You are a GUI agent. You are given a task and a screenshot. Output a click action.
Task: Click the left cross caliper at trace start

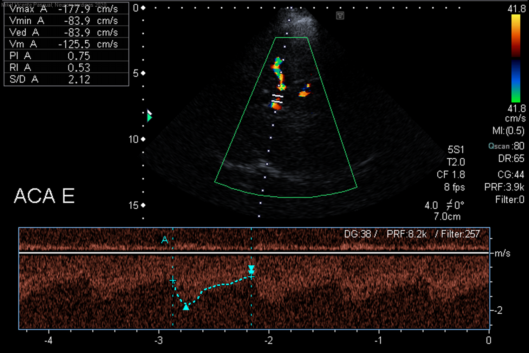coord(173,280)
